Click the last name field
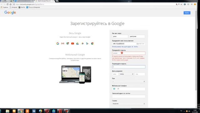The width and height of the screenshot is (200, 113). [137, 36]
